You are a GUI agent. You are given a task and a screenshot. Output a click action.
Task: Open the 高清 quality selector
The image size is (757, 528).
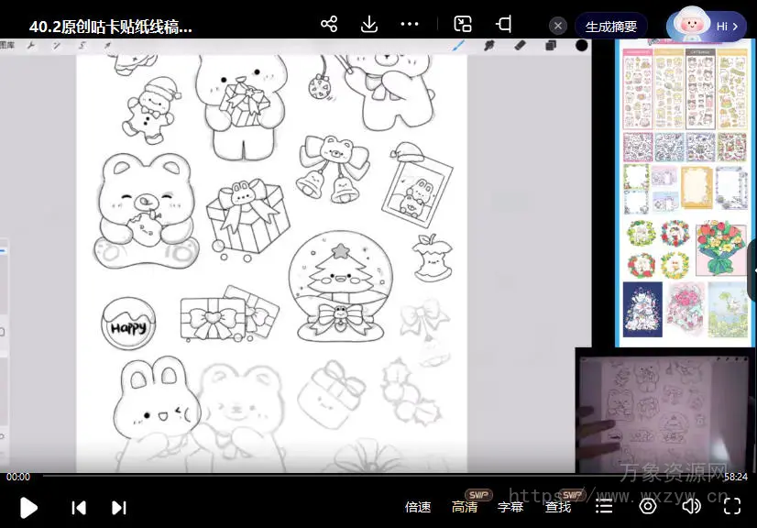[465, 507]
